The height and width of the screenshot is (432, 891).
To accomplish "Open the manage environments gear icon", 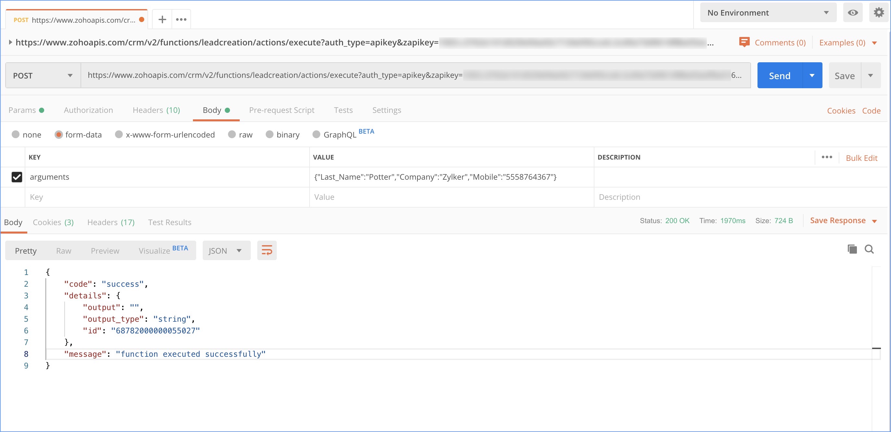I will pos(879,13).
